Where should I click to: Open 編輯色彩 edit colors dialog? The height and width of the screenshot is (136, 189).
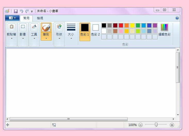[x=165, y=30]
